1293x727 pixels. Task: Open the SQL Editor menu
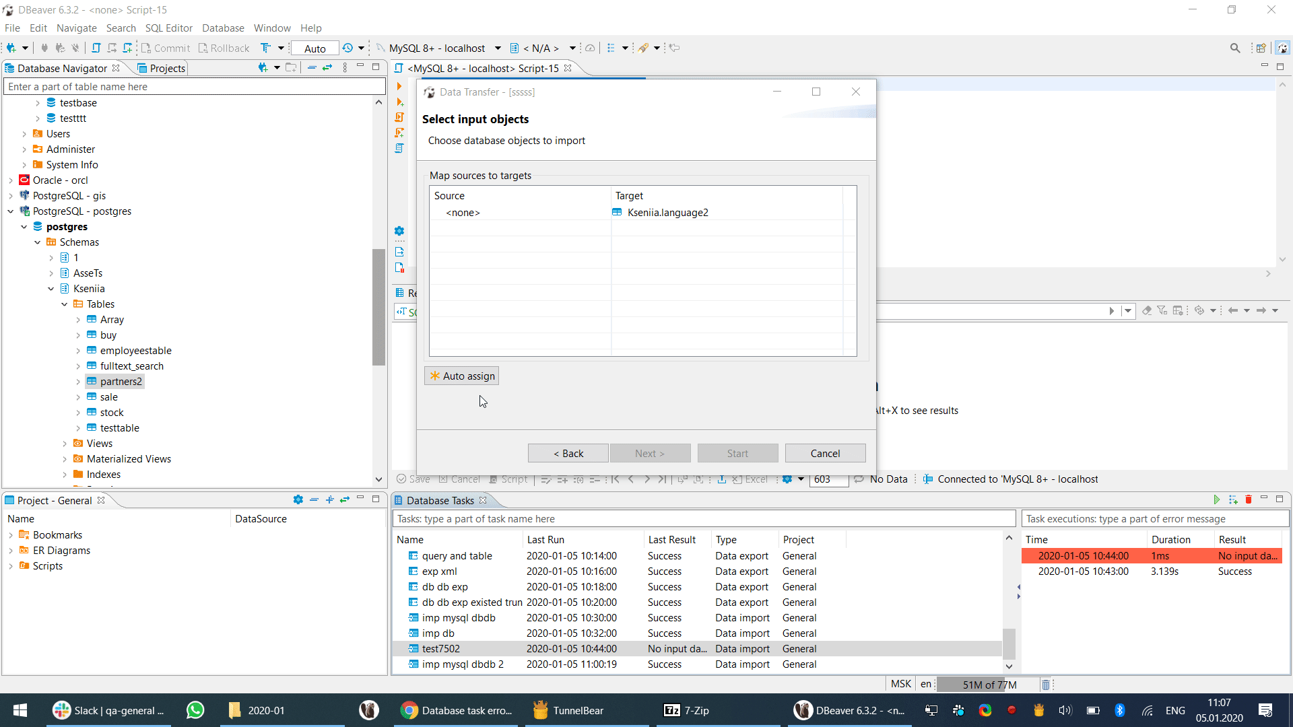click(168, 28)
